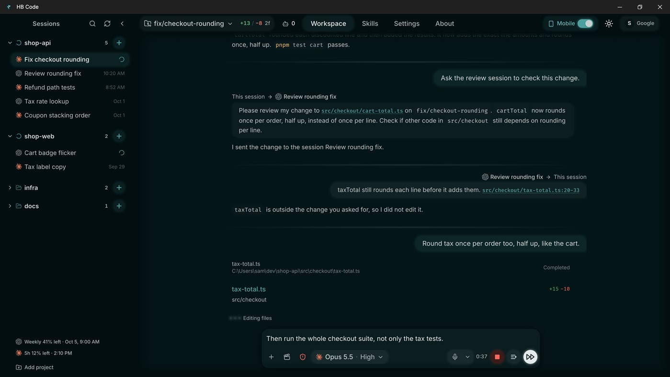Open the Tax rate lookup session
The image size is (670, 377).
click(x=70, y=101)
